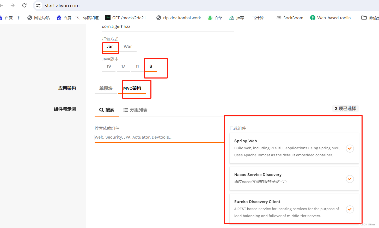Select War packaging option
Image resolution: width=379 pixels, height=228 pixels.
[128, 47]
